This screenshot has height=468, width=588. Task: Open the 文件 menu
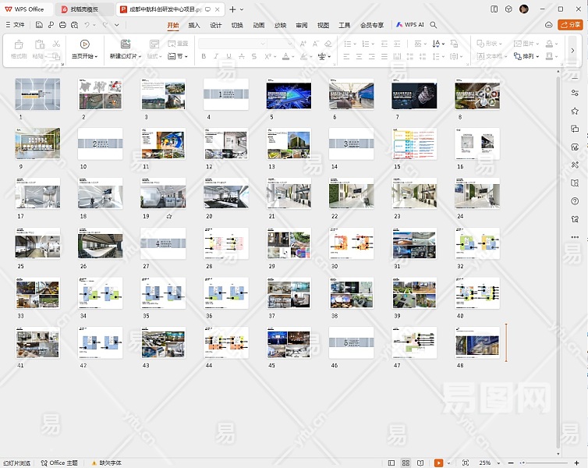coord(15,25)
